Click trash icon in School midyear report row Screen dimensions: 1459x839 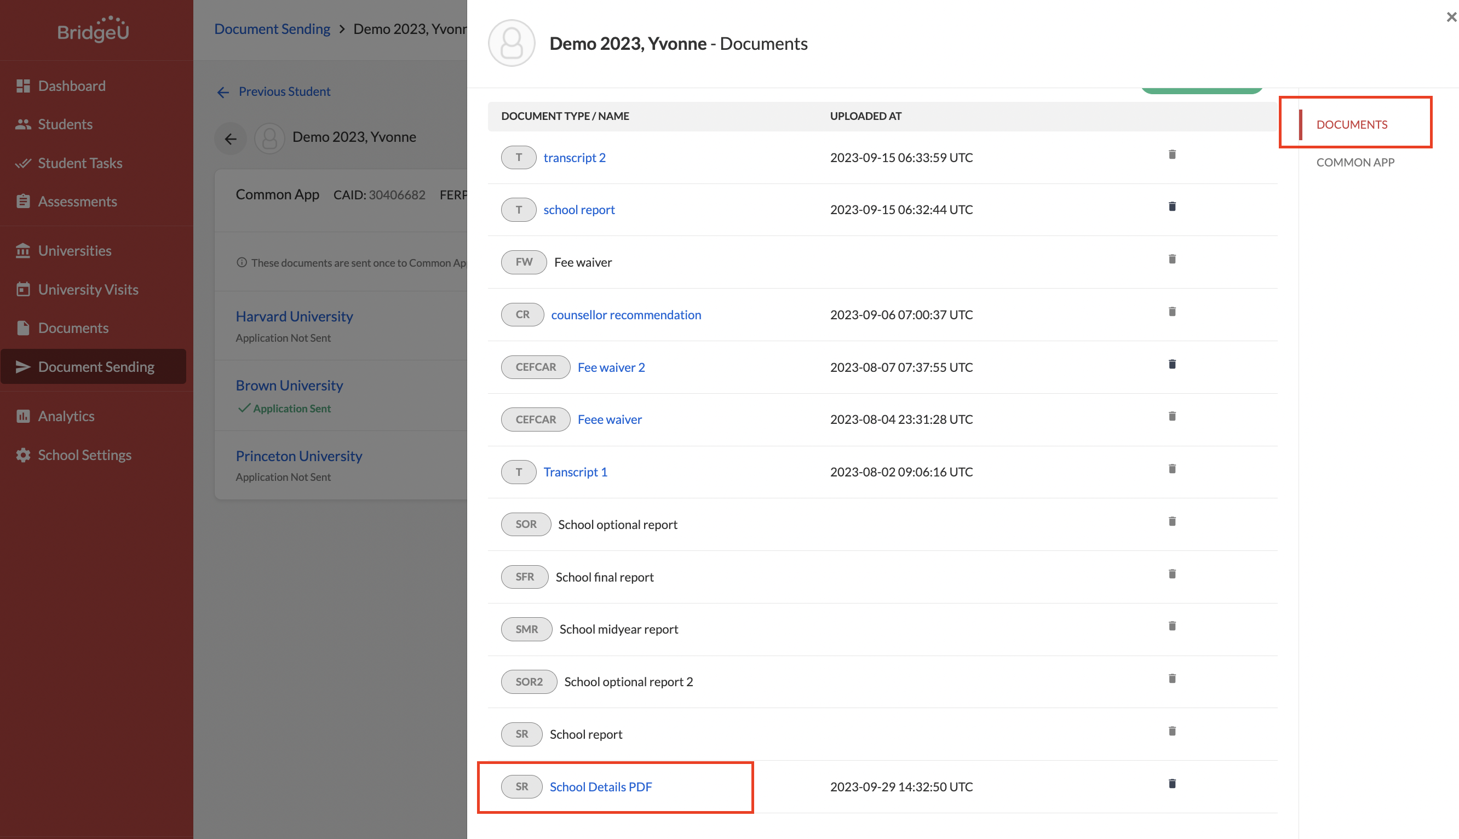tap(1171, 626)
